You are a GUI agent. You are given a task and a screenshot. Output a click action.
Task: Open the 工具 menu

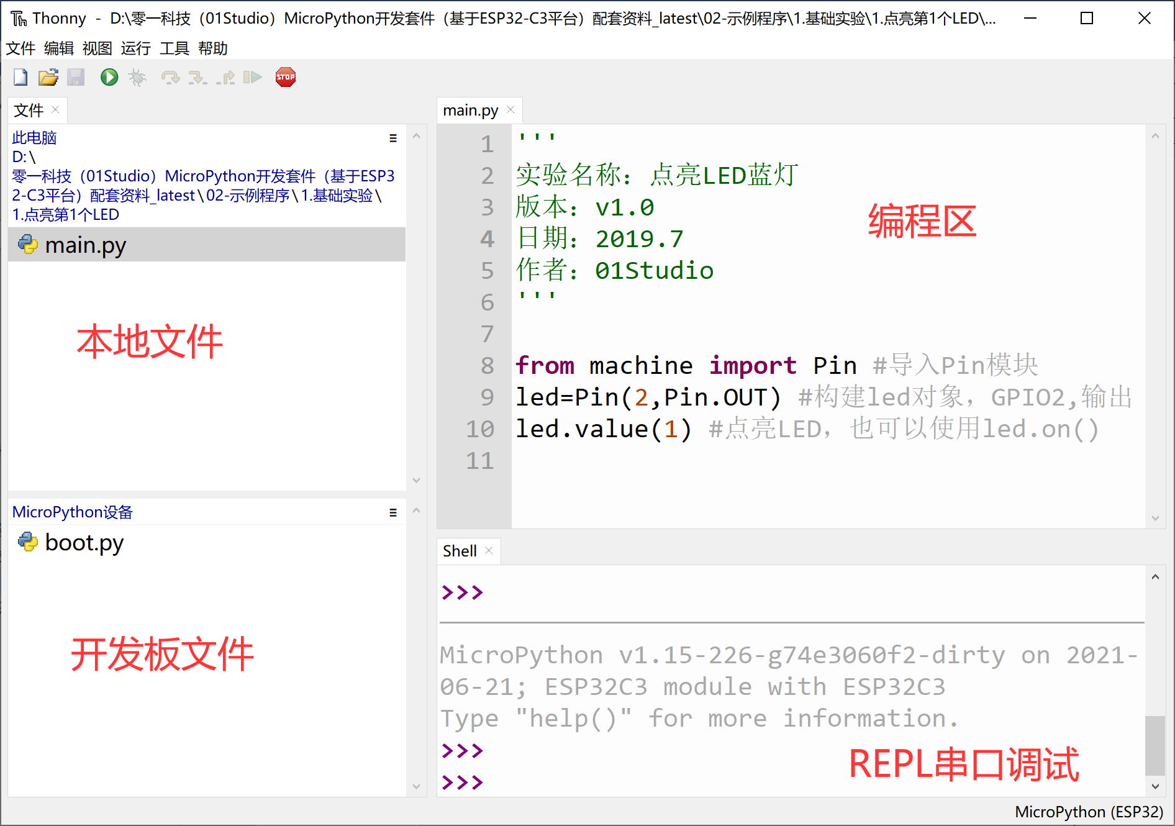coord(175,48)
